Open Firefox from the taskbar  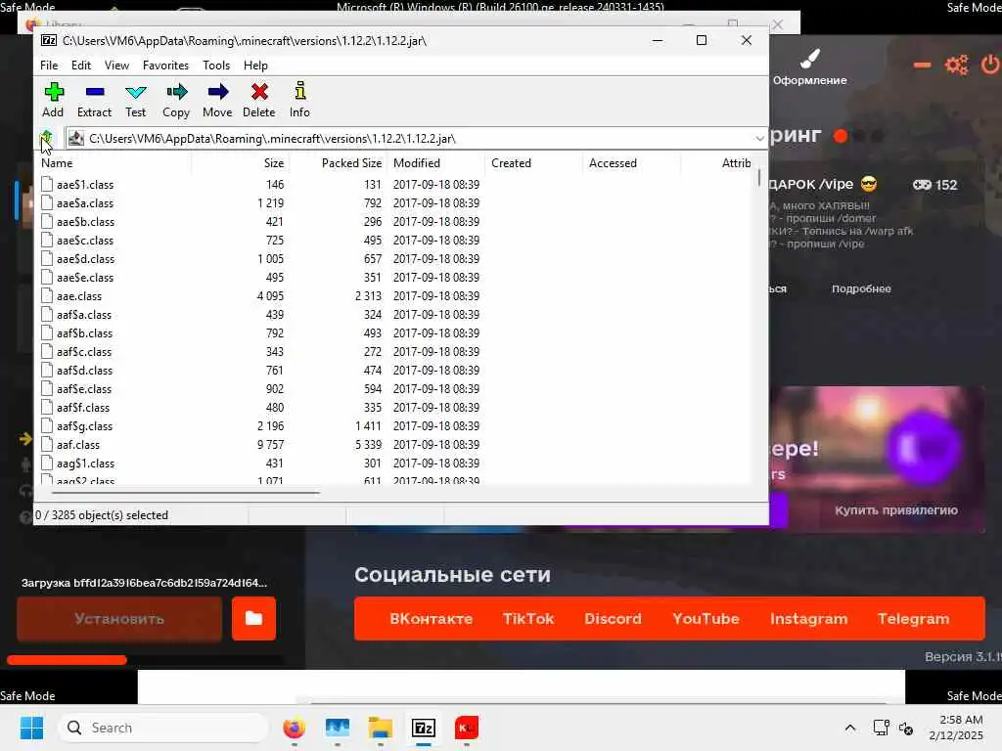pyautogui.click(x=294, y=728)
